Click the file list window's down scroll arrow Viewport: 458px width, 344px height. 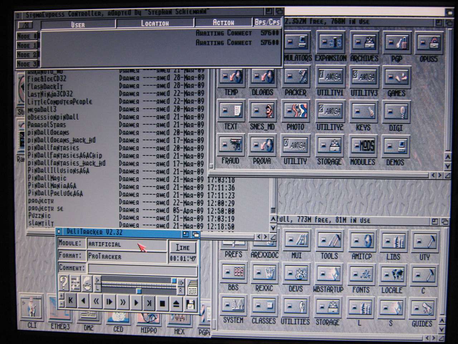pyautogui.click(x=273, y=228)
